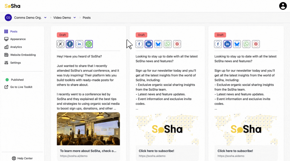290x161 pixels.
Task: Toggle Bluesky on the middle post
Action: (158, 44)
